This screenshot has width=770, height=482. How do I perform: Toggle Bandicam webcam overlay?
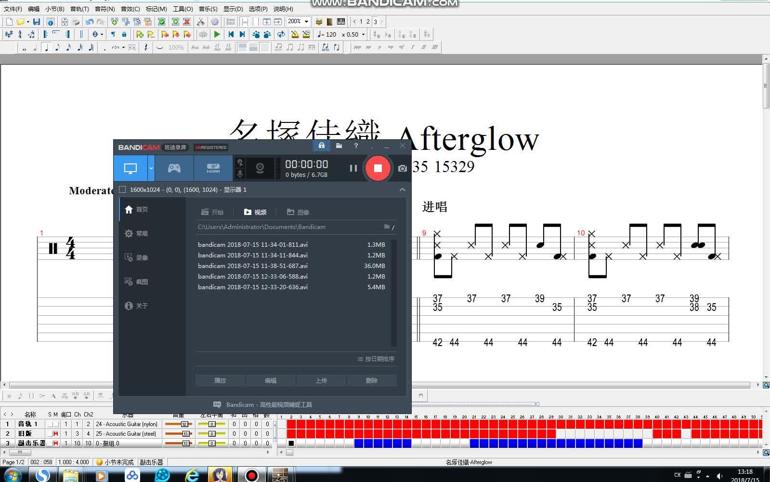[x=260, y=168]
